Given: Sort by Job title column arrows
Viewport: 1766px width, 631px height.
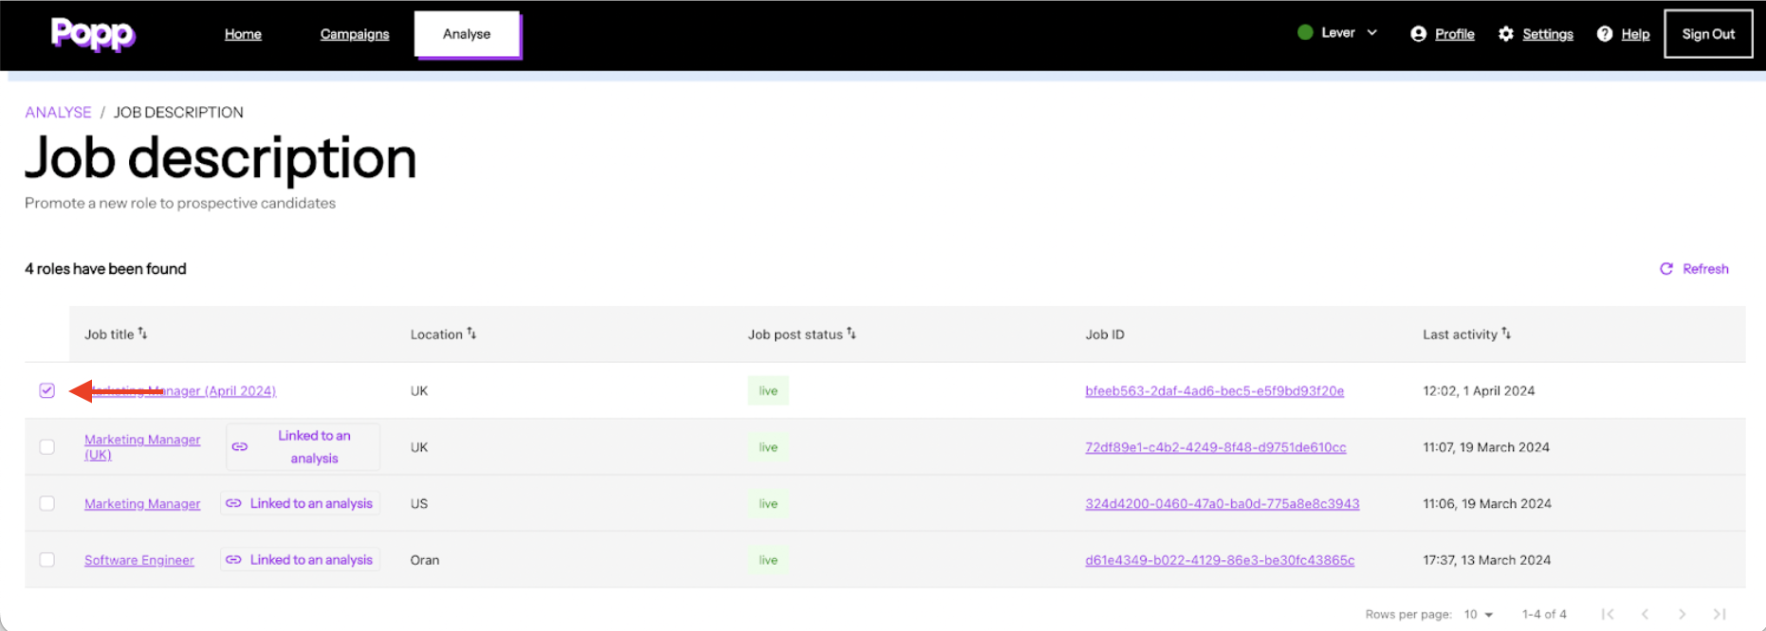Looking at the screenshot, I should [x=142, y=334].
